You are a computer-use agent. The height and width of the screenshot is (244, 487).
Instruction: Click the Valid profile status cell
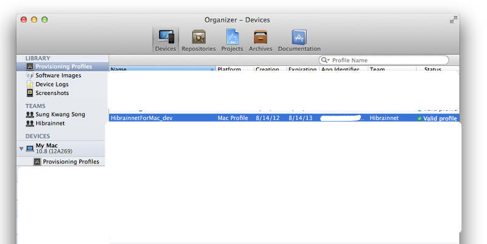[440, 118]
